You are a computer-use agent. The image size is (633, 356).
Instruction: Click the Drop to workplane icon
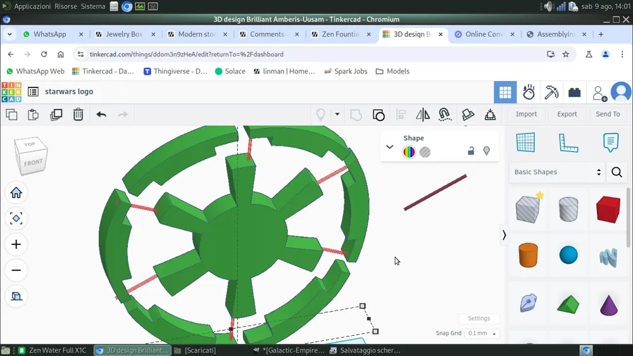coord(490,115)
